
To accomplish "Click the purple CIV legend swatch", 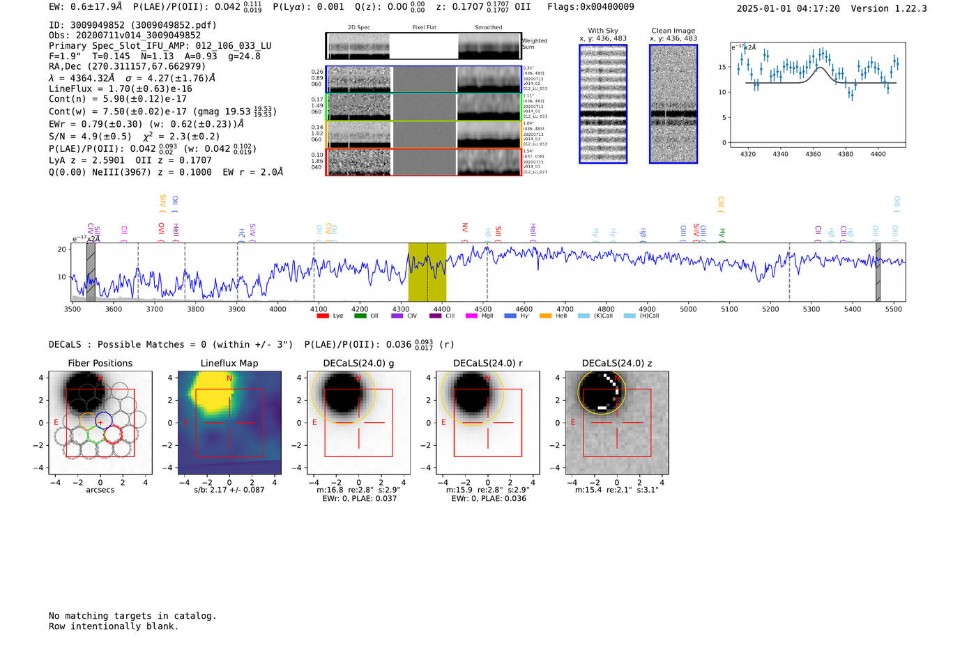I will coord(397,316).
